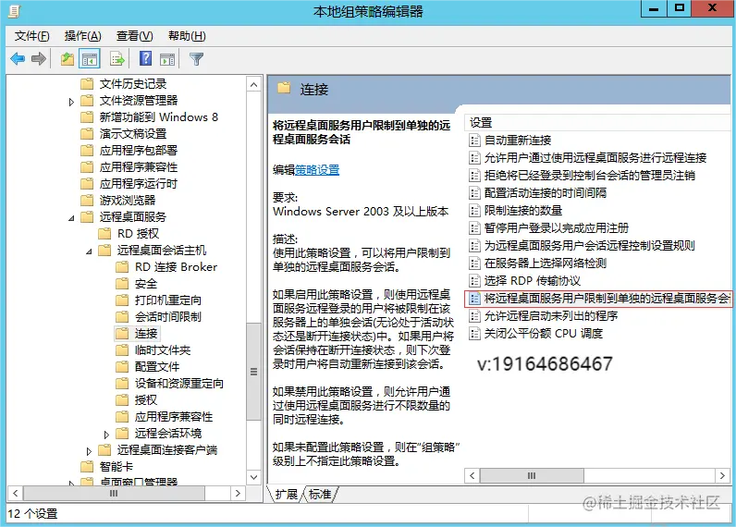The height and width of the screenshot is (527, 736).
Task: Switch to the 标准 tab
Action: [320, 494]
